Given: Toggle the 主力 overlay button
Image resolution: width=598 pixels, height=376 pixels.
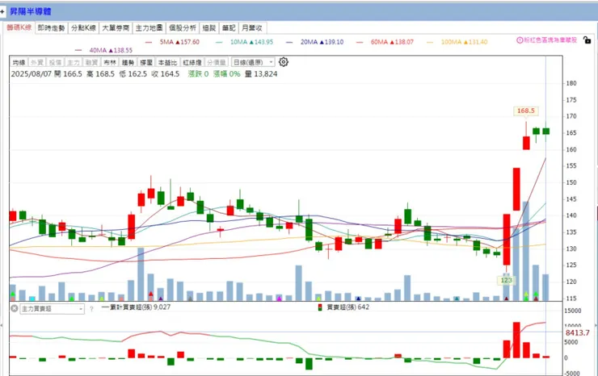Looking at the screenshot, I should [74, 62].
